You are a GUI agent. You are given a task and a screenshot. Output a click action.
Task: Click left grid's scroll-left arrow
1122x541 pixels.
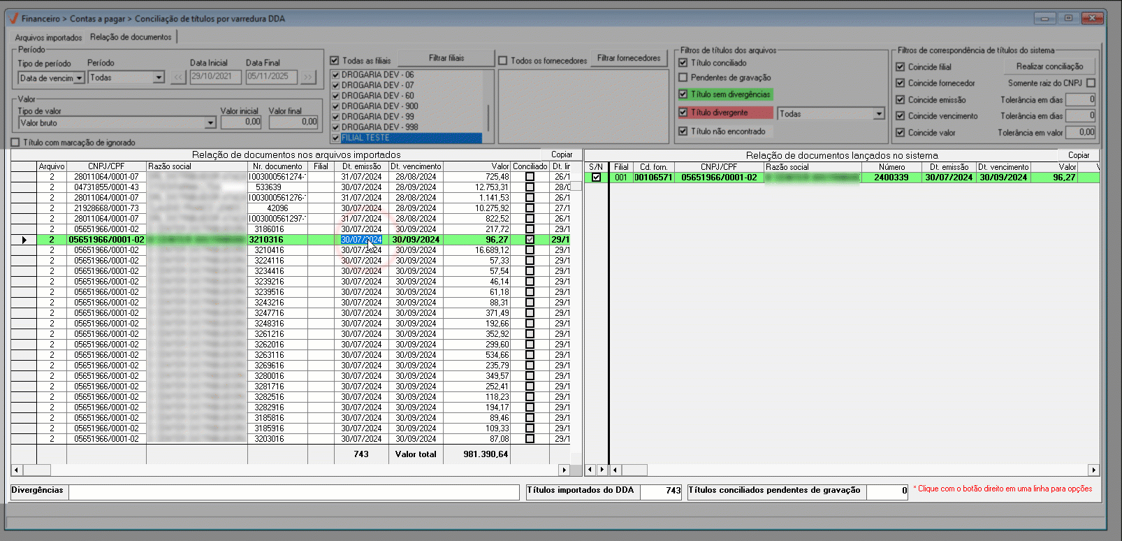tap(17, 470)
